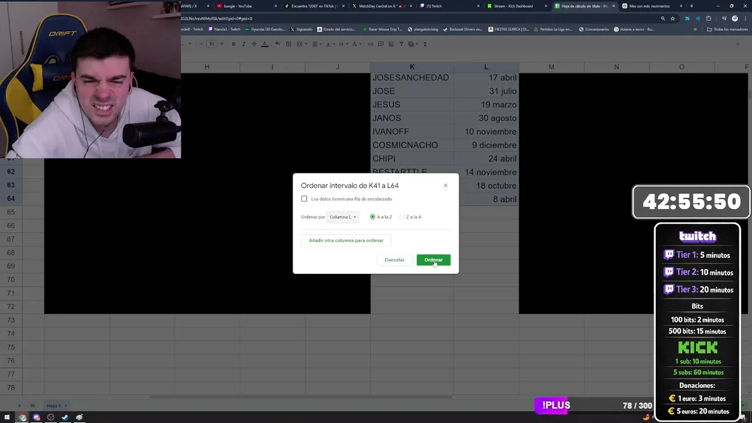Viewport: 752px width, 423px height.
Task: Open the 'Concesionarios' bookmark
Action: pos(594,29)
